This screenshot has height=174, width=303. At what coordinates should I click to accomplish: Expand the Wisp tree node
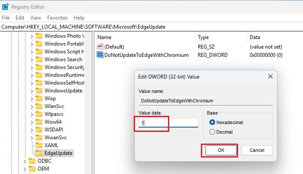[x=32, y=98]
